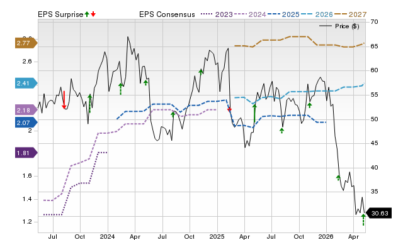This screenshot has width=403, height=240.
Task: Click the green surprise arrow near November 2025
Action: point(309,105)
